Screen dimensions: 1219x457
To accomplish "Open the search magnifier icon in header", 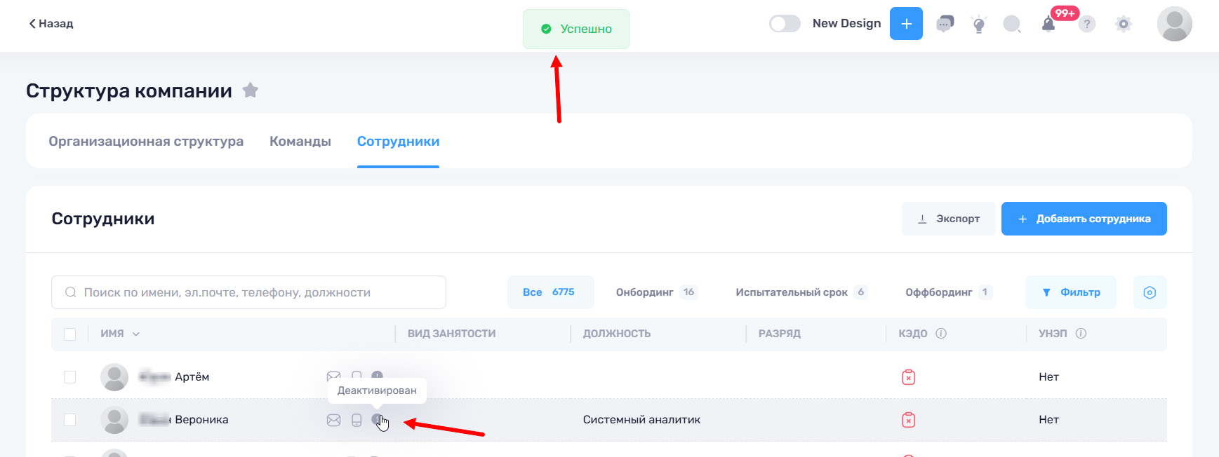I will (1012, 25).
